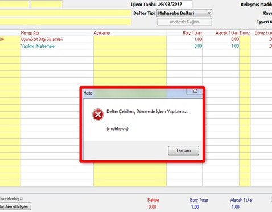Viewport: 272px width, 212px height.
Task: Close the Hata error dialog with X
Action: pos(195,91)
